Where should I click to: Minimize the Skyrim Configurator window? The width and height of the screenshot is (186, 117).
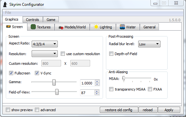pyautogui.click(x=155, y=3)
